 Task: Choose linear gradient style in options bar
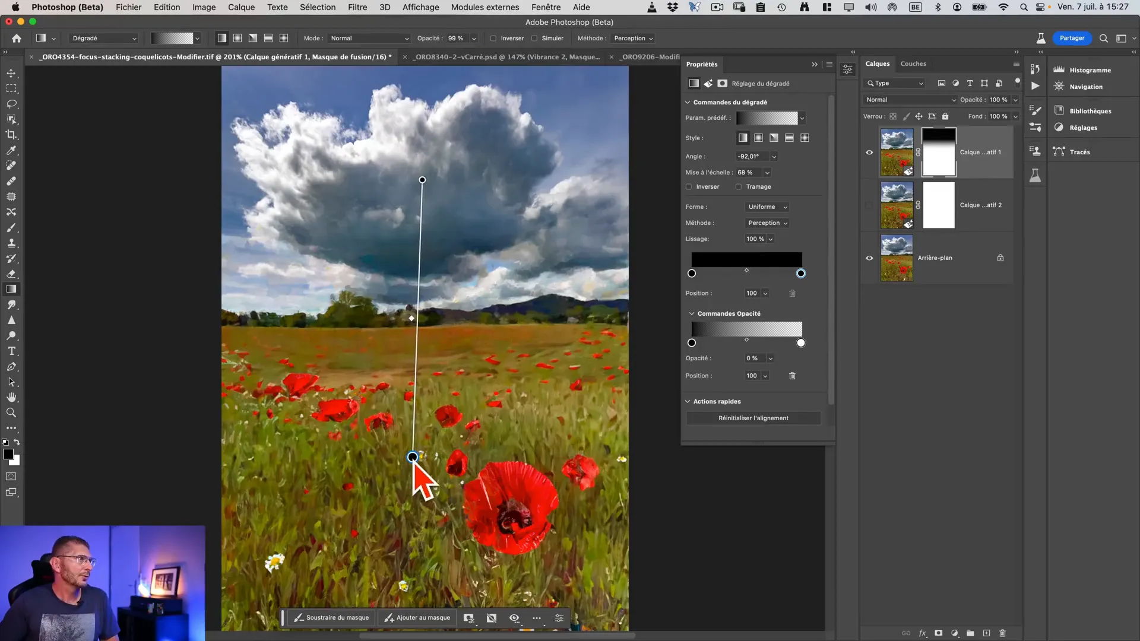point(221,38)
